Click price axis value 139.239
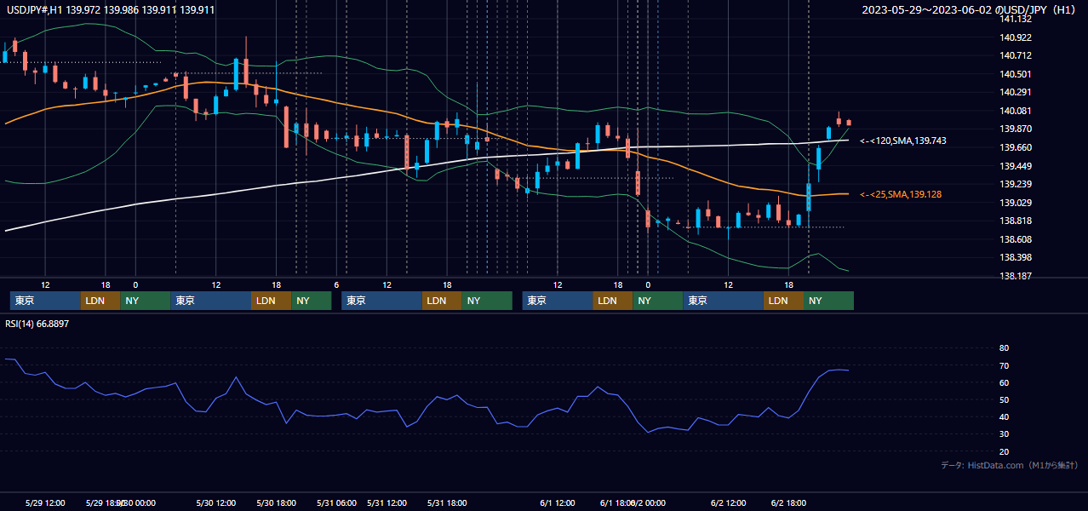This screenshot has height=511, width=1088. point(1015,184)
